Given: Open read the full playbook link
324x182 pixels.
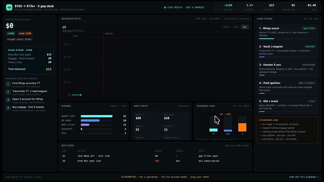Looking at the screenshot, I should tap(304, 177).
